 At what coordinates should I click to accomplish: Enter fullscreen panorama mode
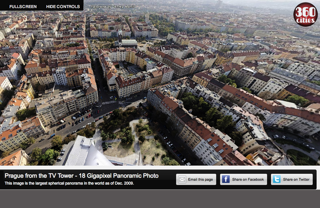23,6
